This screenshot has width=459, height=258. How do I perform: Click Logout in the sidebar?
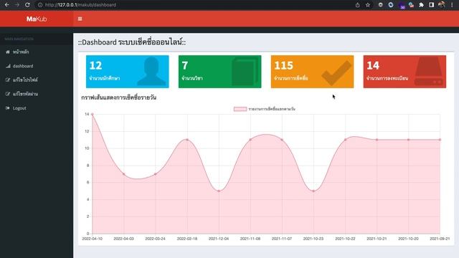click(x=37, y=108)
